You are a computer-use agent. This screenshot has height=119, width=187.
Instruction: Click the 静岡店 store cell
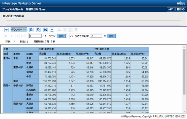click(32, 86)
